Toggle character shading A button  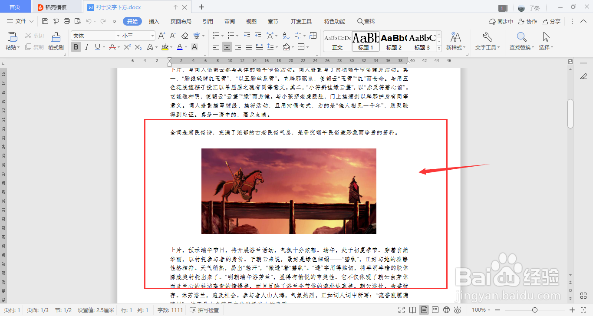click(x=194, y=47)
